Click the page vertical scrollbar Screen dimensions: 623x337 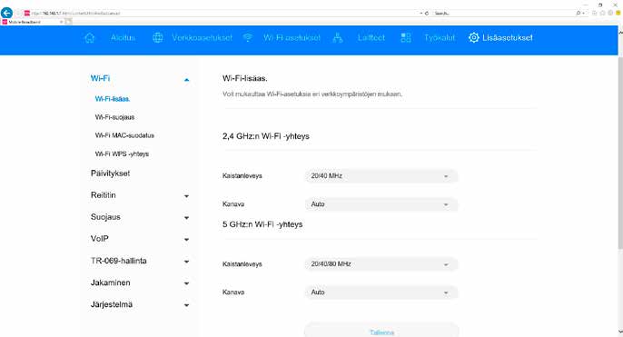(620, 153)
